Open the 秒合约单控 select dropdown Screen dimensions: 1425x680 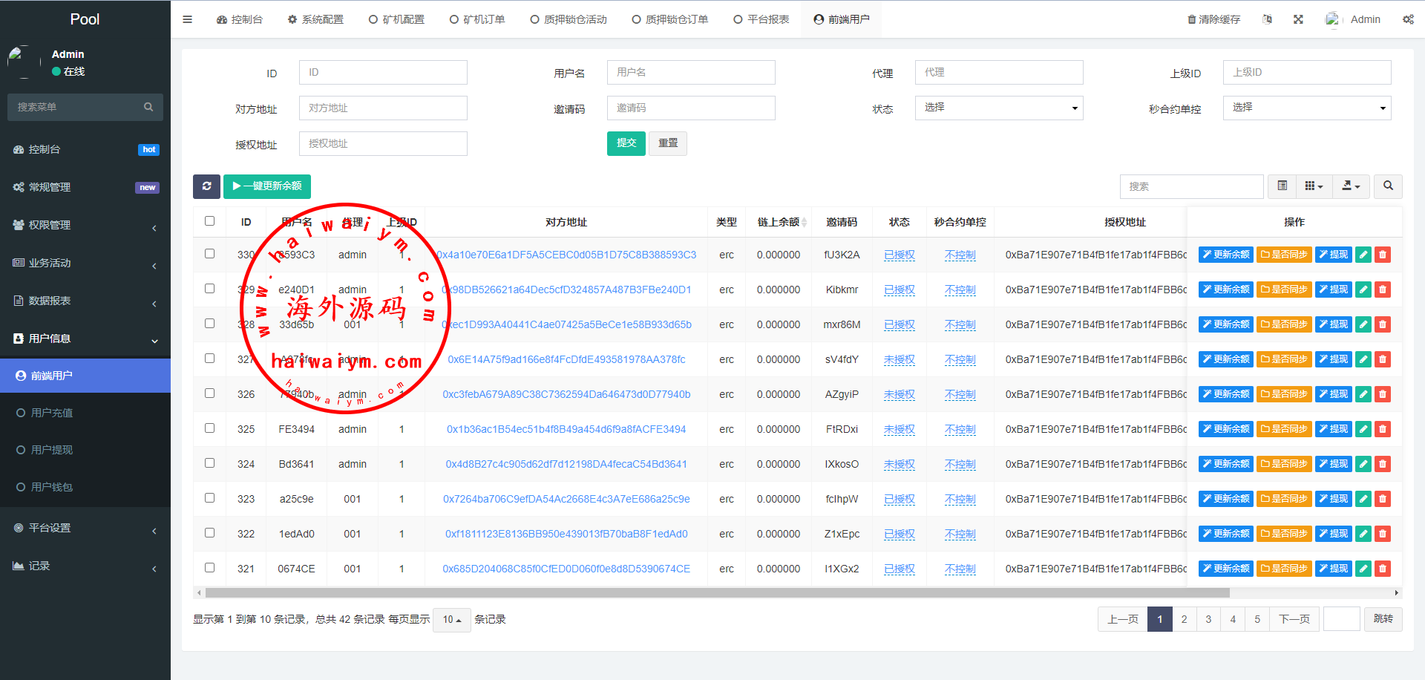(x=1306, y=108)
